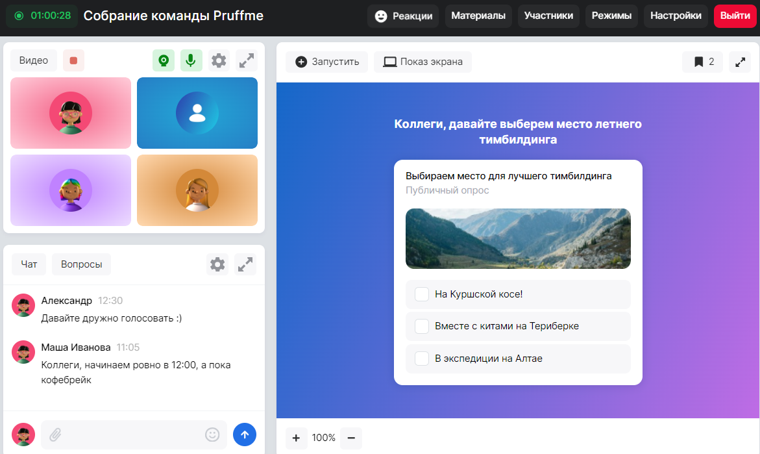Viewport: 760px width, 454px height.
Task: Select the blue participant tile with generic avatar
Action: click(x=197, y=113)
